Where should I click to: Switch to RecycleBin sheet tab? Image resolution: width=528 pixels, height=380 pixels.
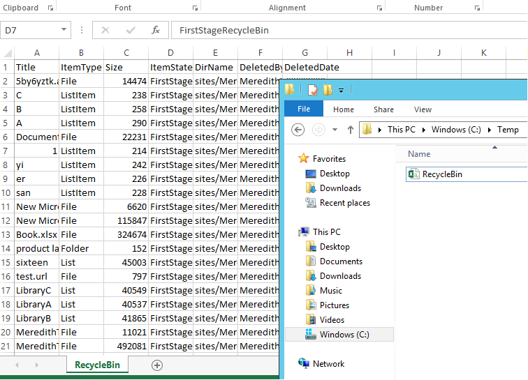(x=97, y=365)
